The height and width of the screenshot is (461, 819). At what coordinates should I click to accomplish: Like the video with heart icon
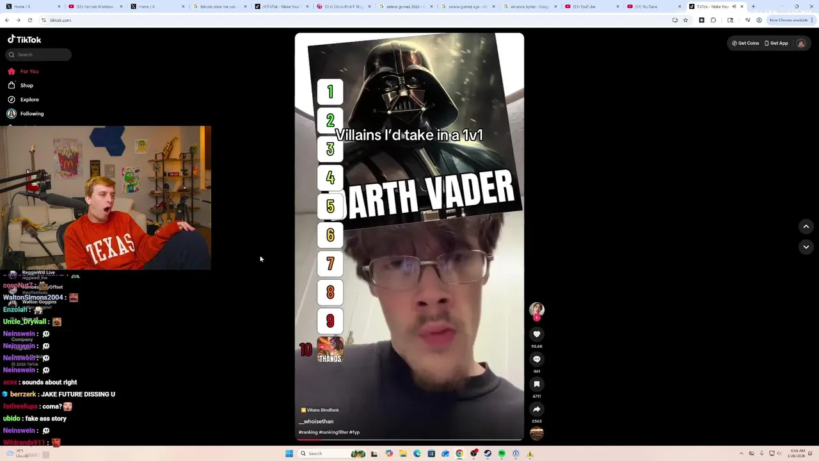[x=537, y=334]
